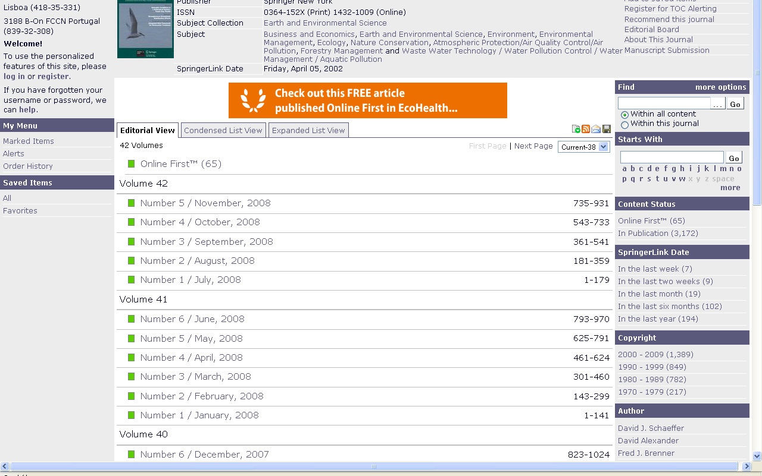Click Go button in Starts With panel

[735, 157]
